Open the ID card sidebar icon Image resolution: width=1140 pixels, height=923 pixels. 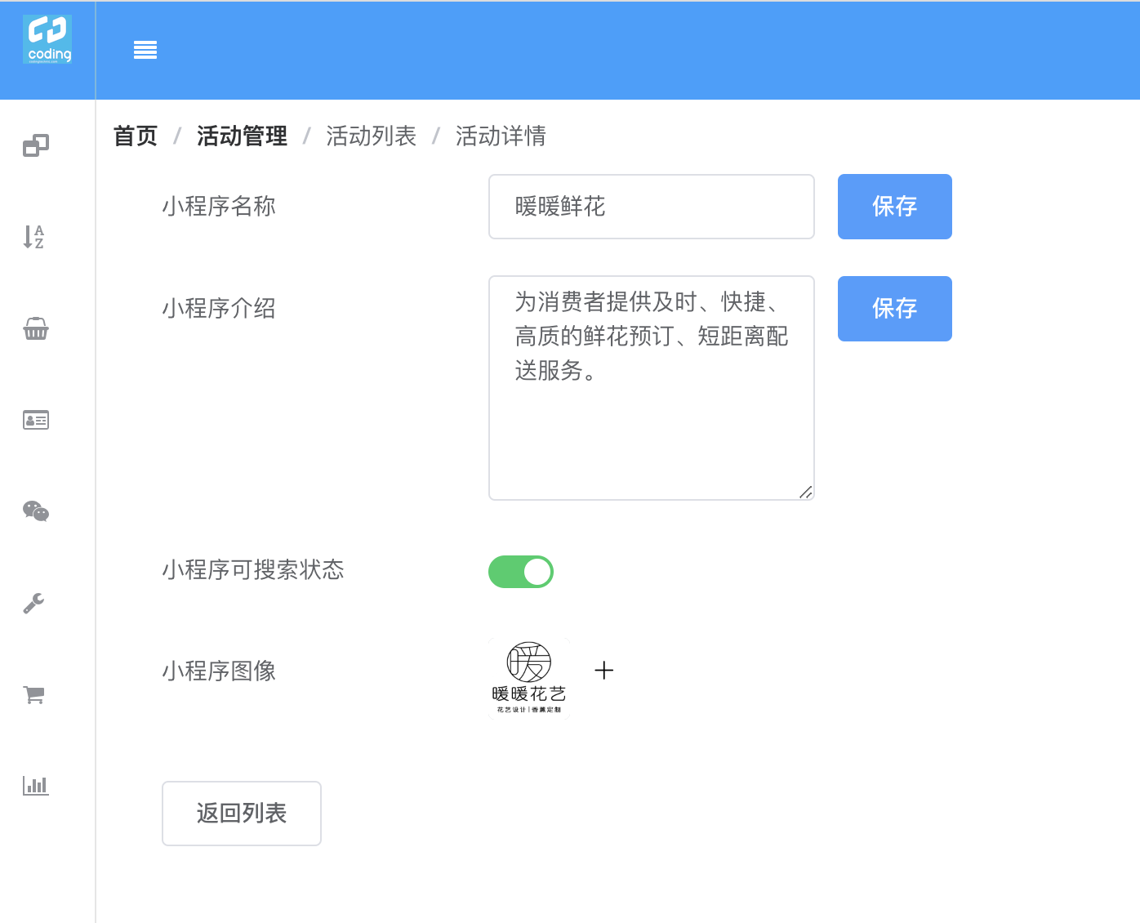click(36, 420)
